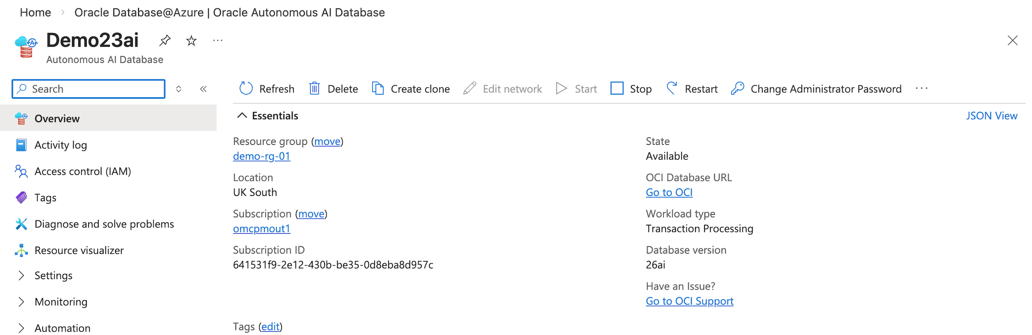Go to Home breadcrumb
The height and width of the screenshot is (335, 1032).
(36, 12)
